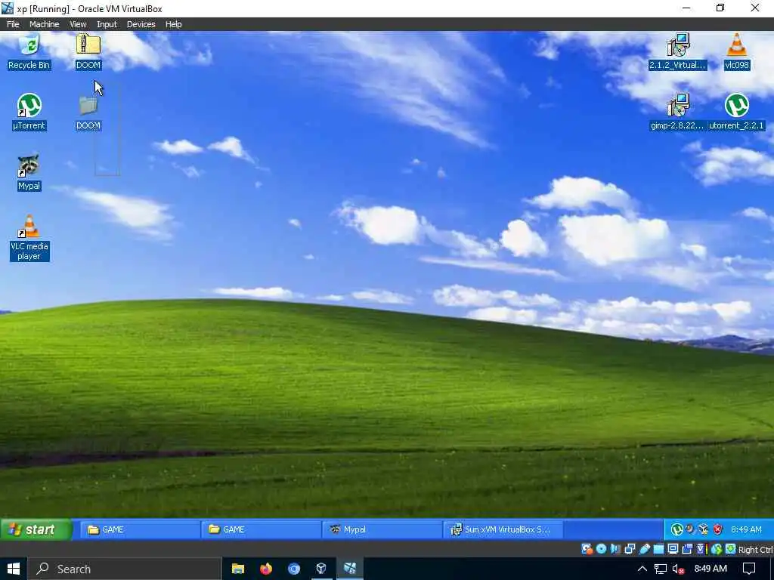Click the audio status indicator in VirtualBox

click(x=615, y=549)
